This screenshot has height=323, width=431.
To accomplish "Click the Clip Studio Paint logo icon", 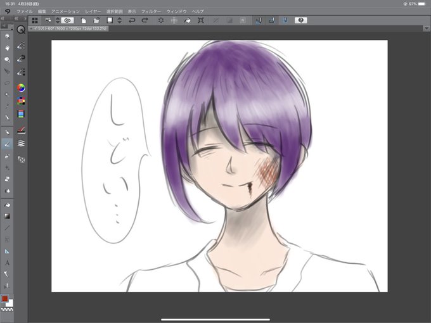I will click(8, 11).
